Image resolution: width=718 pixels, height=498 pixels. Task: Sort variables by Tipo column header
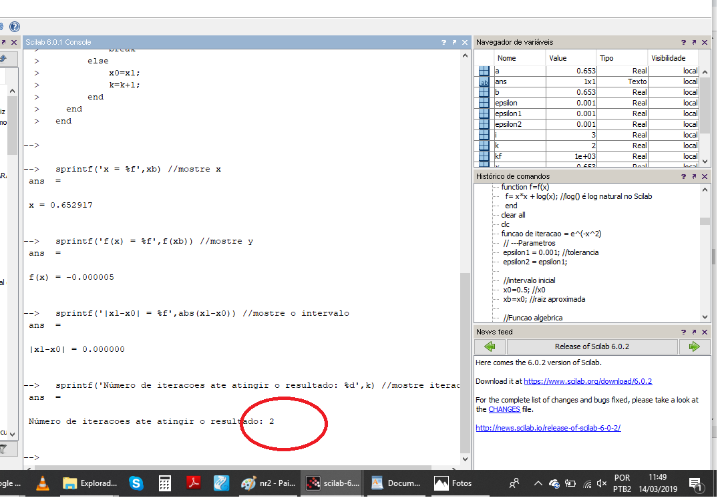(x=606, y=58)
